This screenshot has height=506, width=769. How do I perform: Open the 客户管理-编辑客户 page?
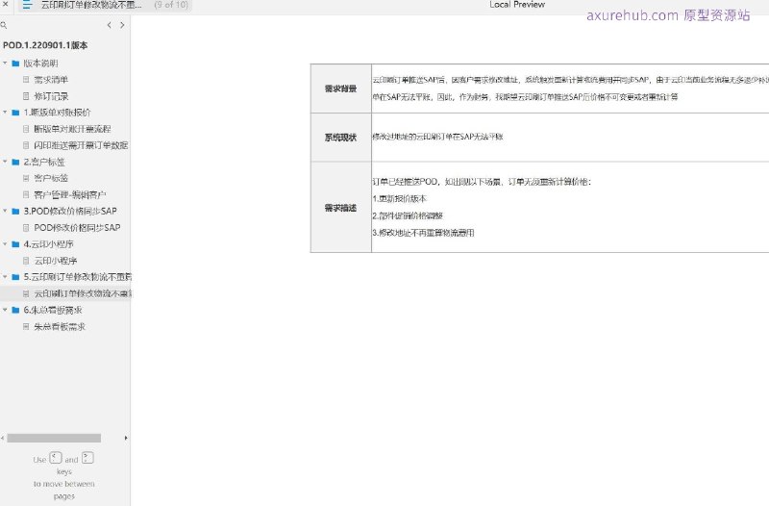69,195
